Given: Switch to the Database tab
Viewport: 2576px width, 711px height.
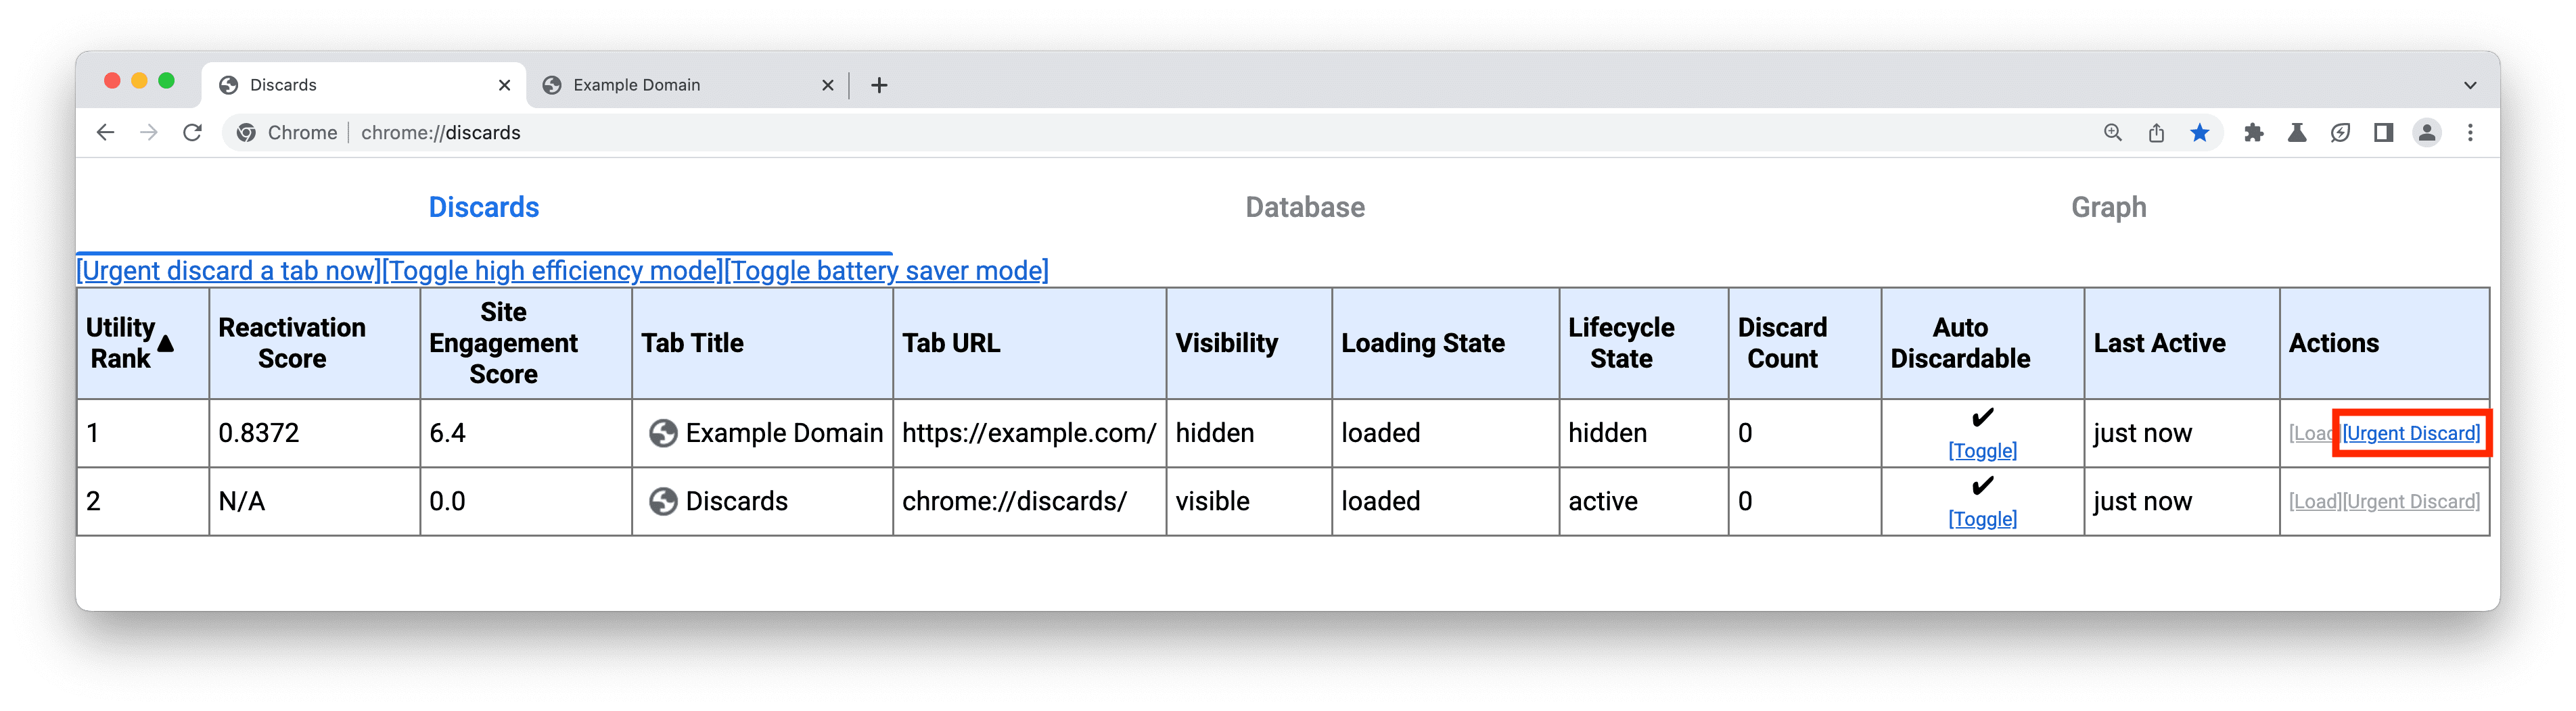Looking at the screenshot, I should [1304, 207].
